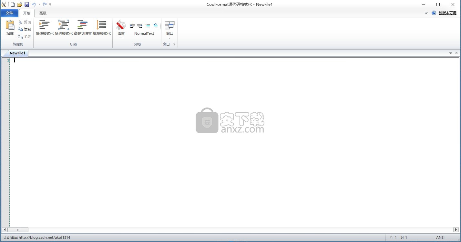This screenshot has height=242, width=461.
Task: Close the NewFile1 document with the tab X
Action: coord(456,53)
